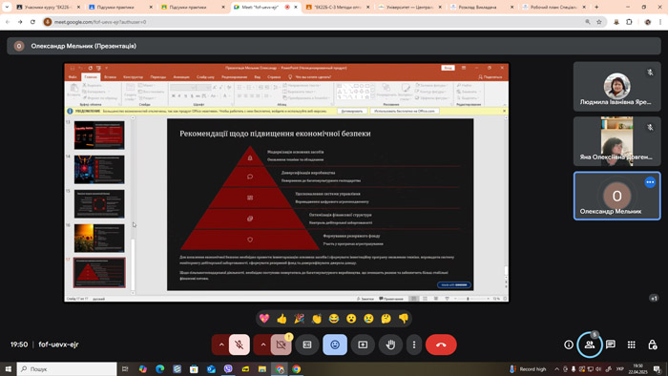Open more options three-dot menu
Image resolution: width=668 pixels, height=376 pixels.
point(413,345)
